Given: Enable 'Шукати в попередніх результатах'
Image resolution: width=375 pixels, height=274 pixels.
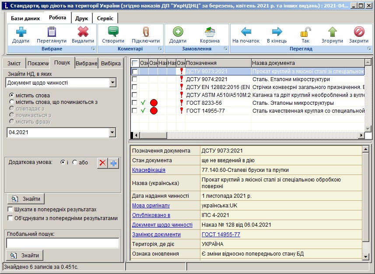Looking at the screenshot, I should tap(10, 209).
